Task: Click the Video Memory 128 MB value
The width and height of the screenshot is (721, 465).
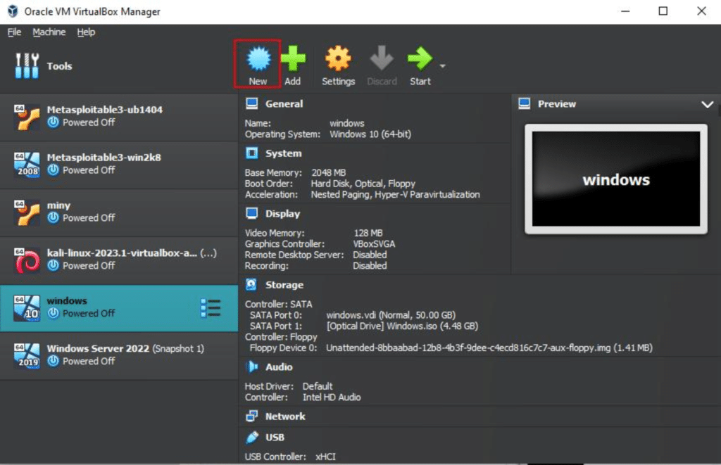Action: coord(368,233)
